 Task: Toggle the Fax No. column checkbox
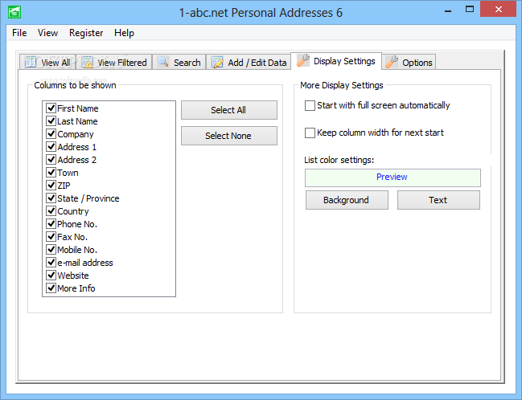pyautogui.click(x=51, y=237)
